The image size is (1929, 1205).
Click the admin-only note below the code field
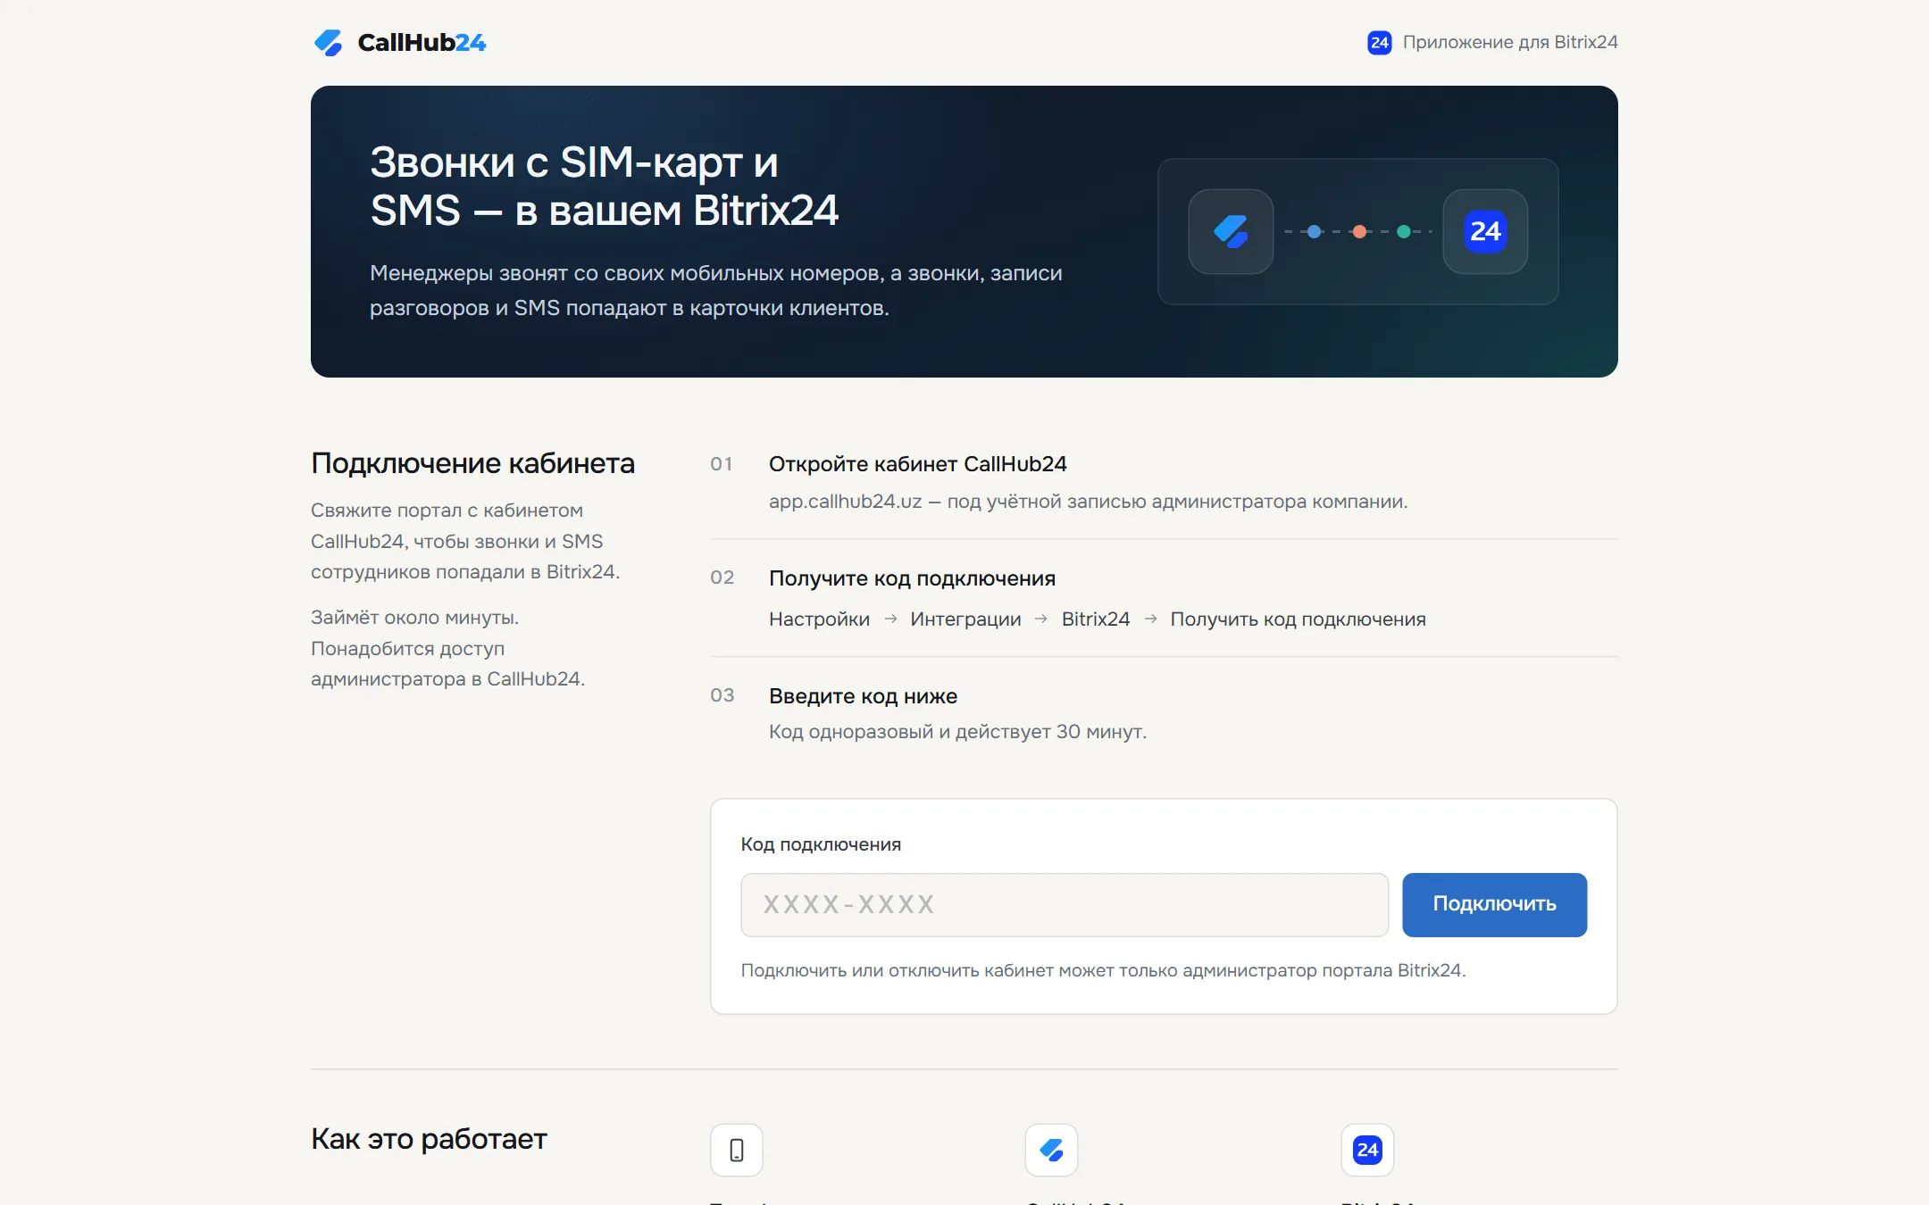pos(1103,970)
